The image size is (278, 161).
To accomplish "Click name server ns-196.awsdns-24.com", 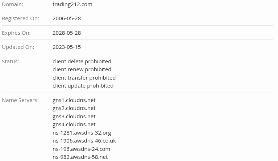I will [82, 149].
